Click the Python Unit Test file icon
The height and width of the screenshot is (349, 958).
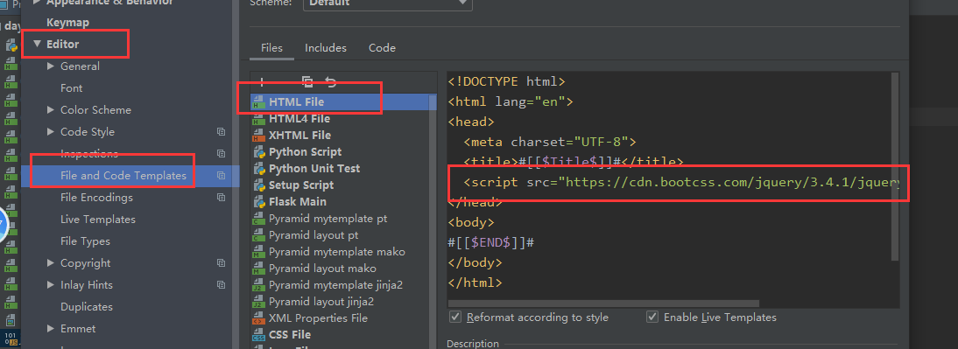[x=258, y=169]
